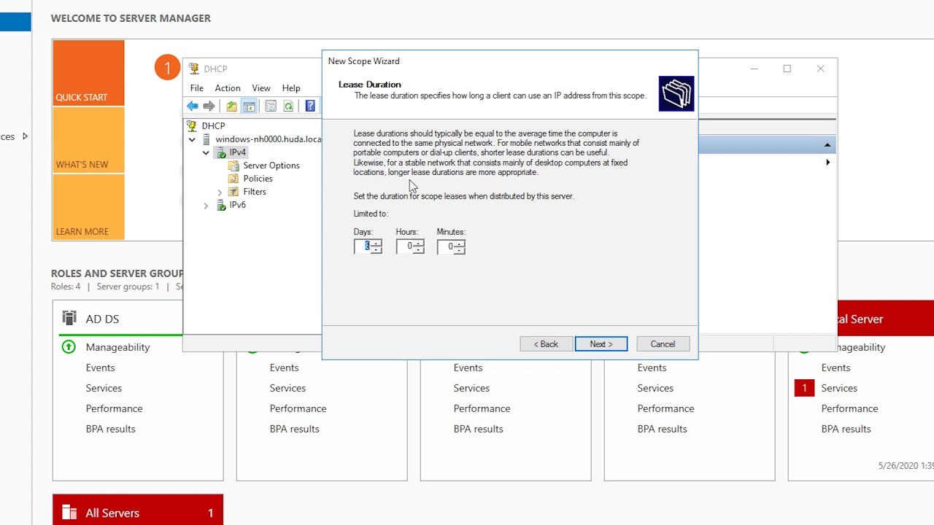Open AD DS Performance link
934x525 pixels.
click(114, 408)
